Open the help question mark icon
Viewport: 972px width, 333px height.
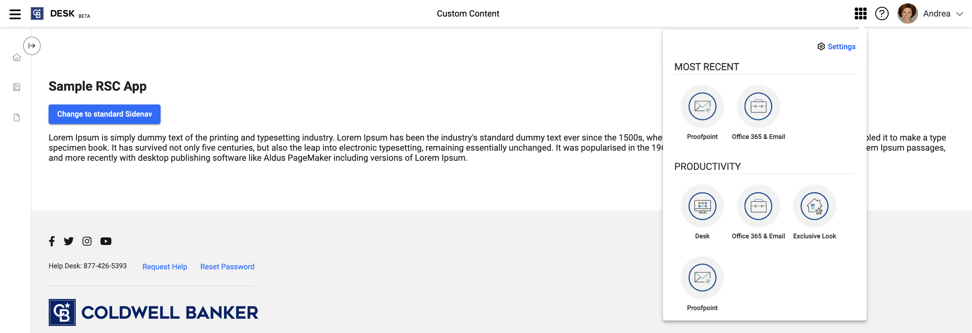coord(882,13)
